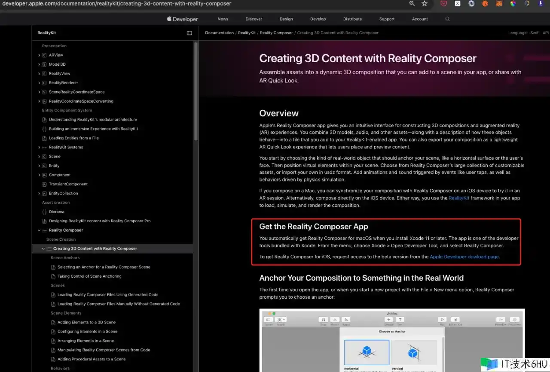Click the Pocket extension icon
Viewport: 550px width, 372px height.
444,3
